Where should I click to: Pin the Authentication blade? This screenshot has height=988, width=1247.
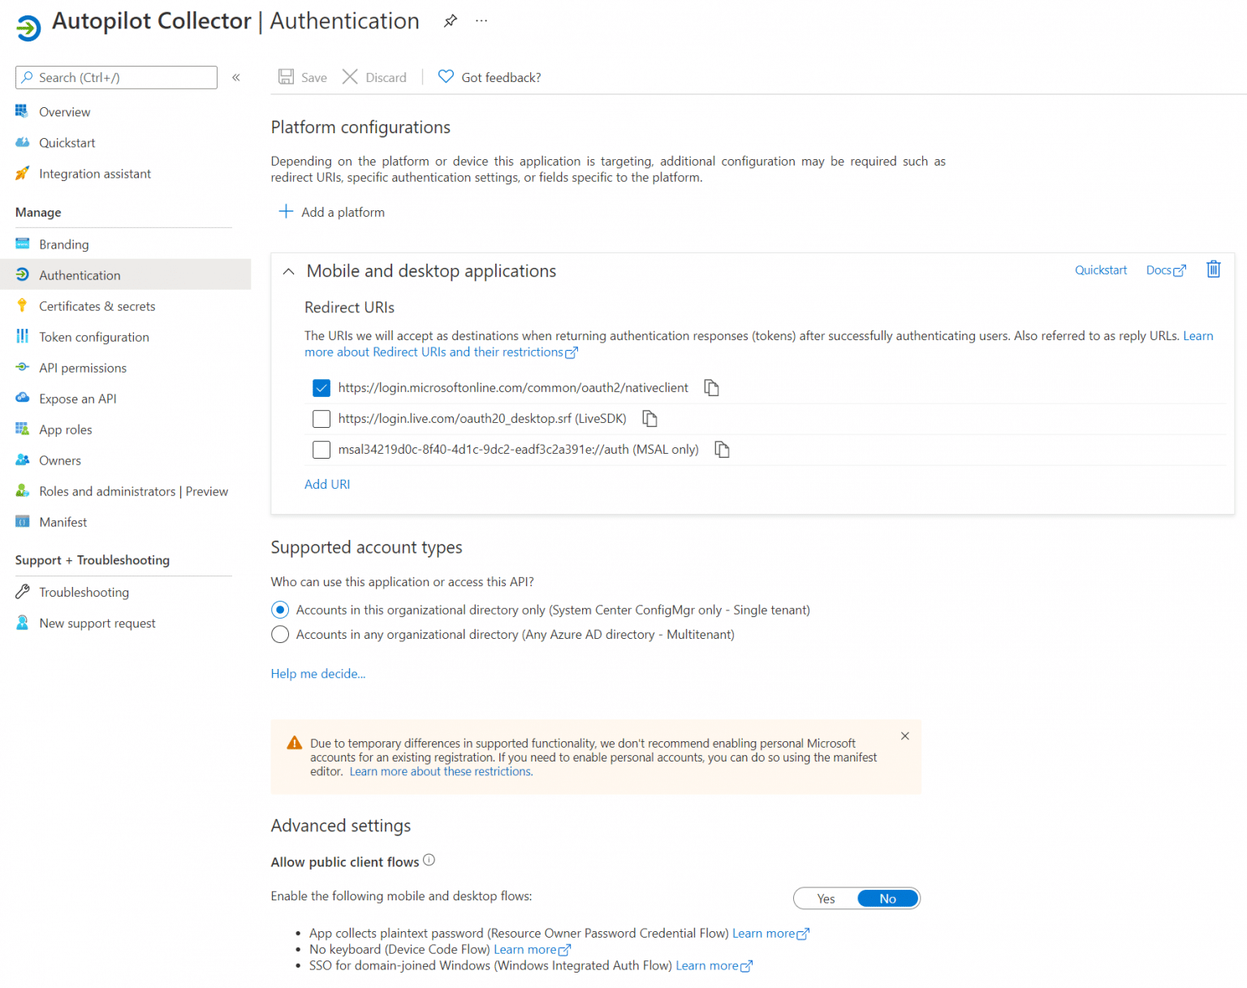point(450,21)
